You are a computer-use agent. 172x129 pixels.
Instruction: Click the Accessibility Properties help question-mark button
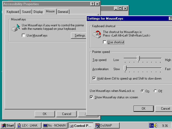point(92,4)
